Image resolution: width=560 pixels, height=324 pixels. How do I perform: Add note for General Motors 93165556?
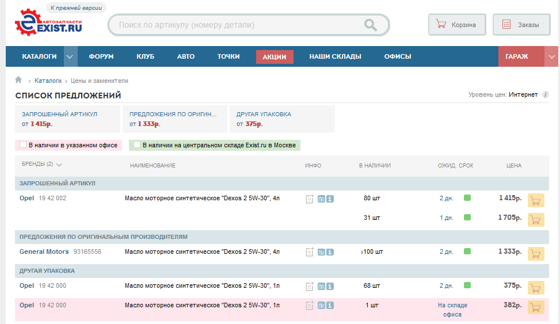pos(310,252)
